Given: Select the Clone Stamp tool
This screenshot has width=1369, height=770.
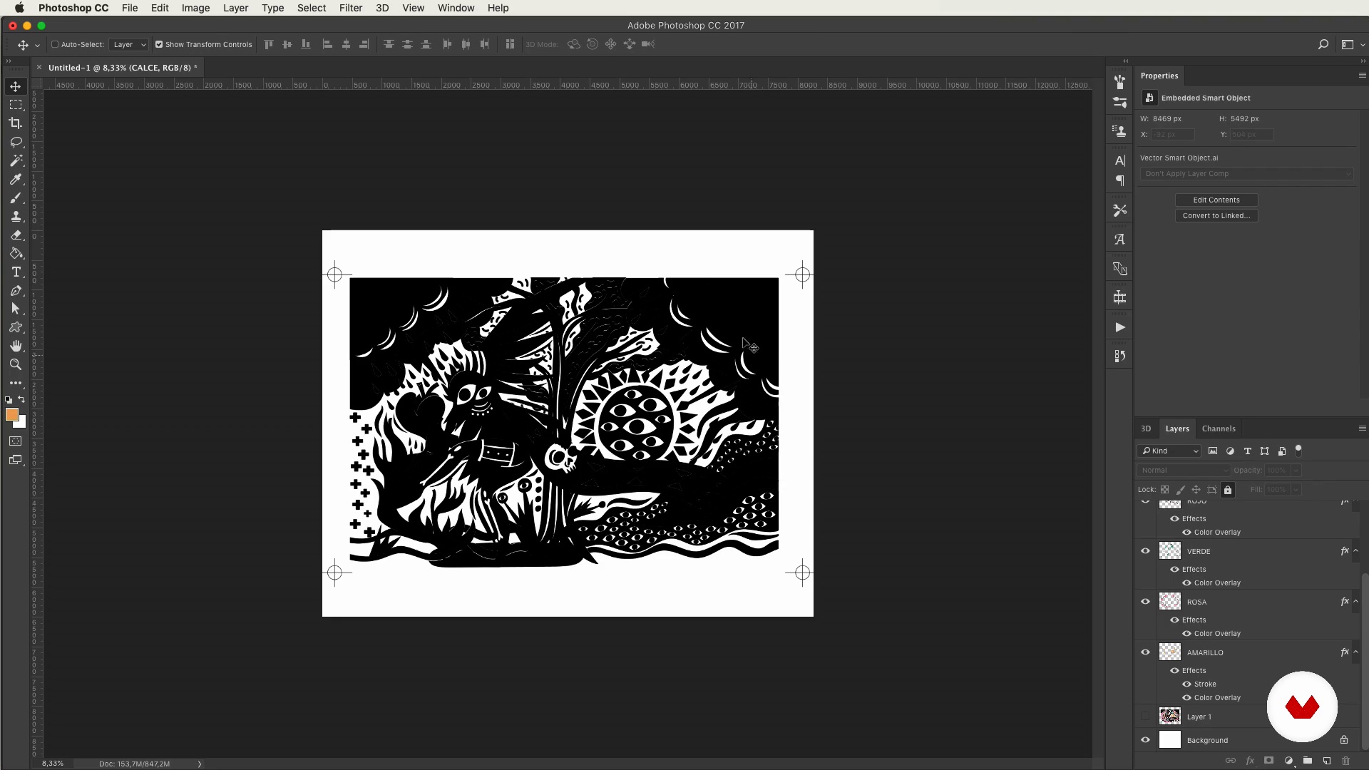Looking at the screenshot, I should (16, 216).
